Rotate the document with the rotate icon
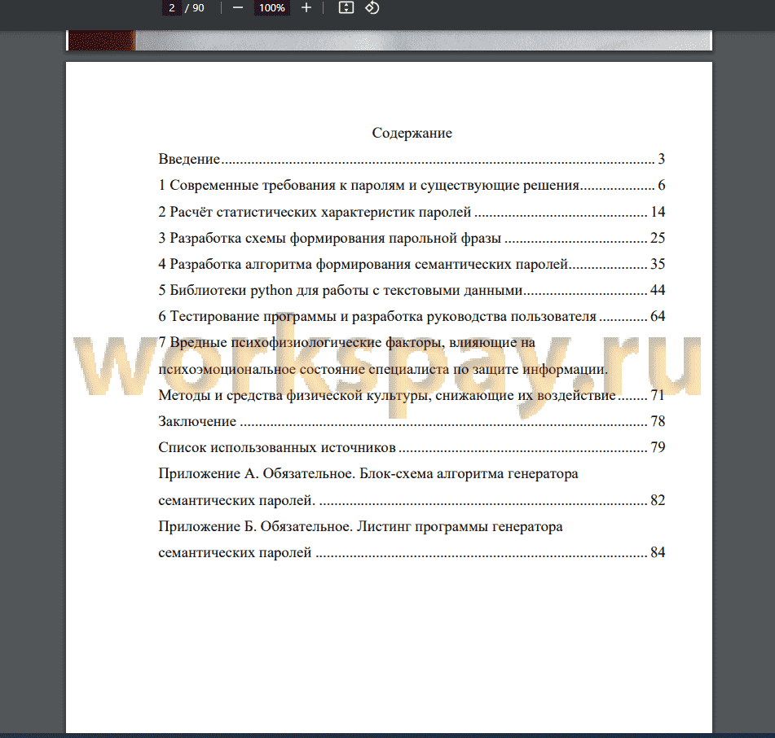This screenshot has height=738, width=775. pos(372,8)
